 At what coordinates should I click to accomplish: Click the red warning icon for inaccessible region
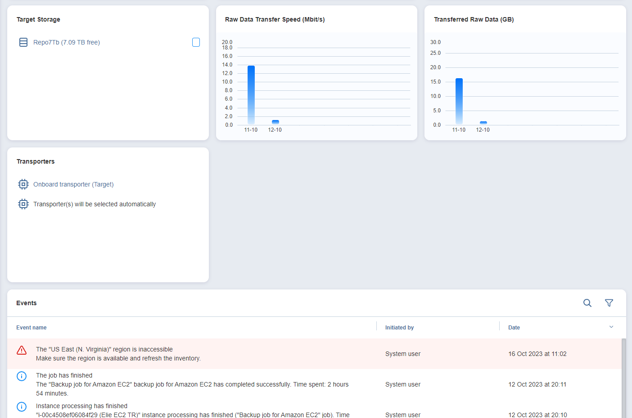pyautogui.click(x=22, y=351)
